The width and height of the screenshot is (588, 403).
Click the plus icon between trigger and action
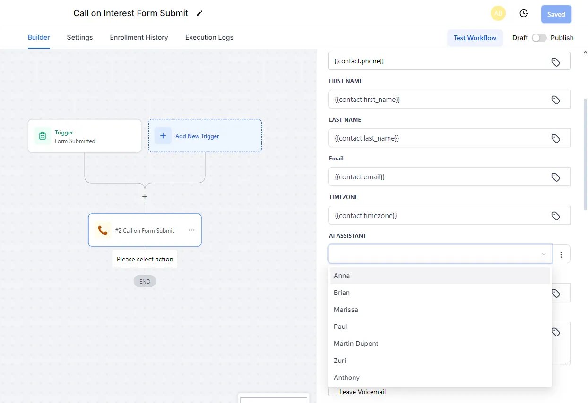pos(145,196)
